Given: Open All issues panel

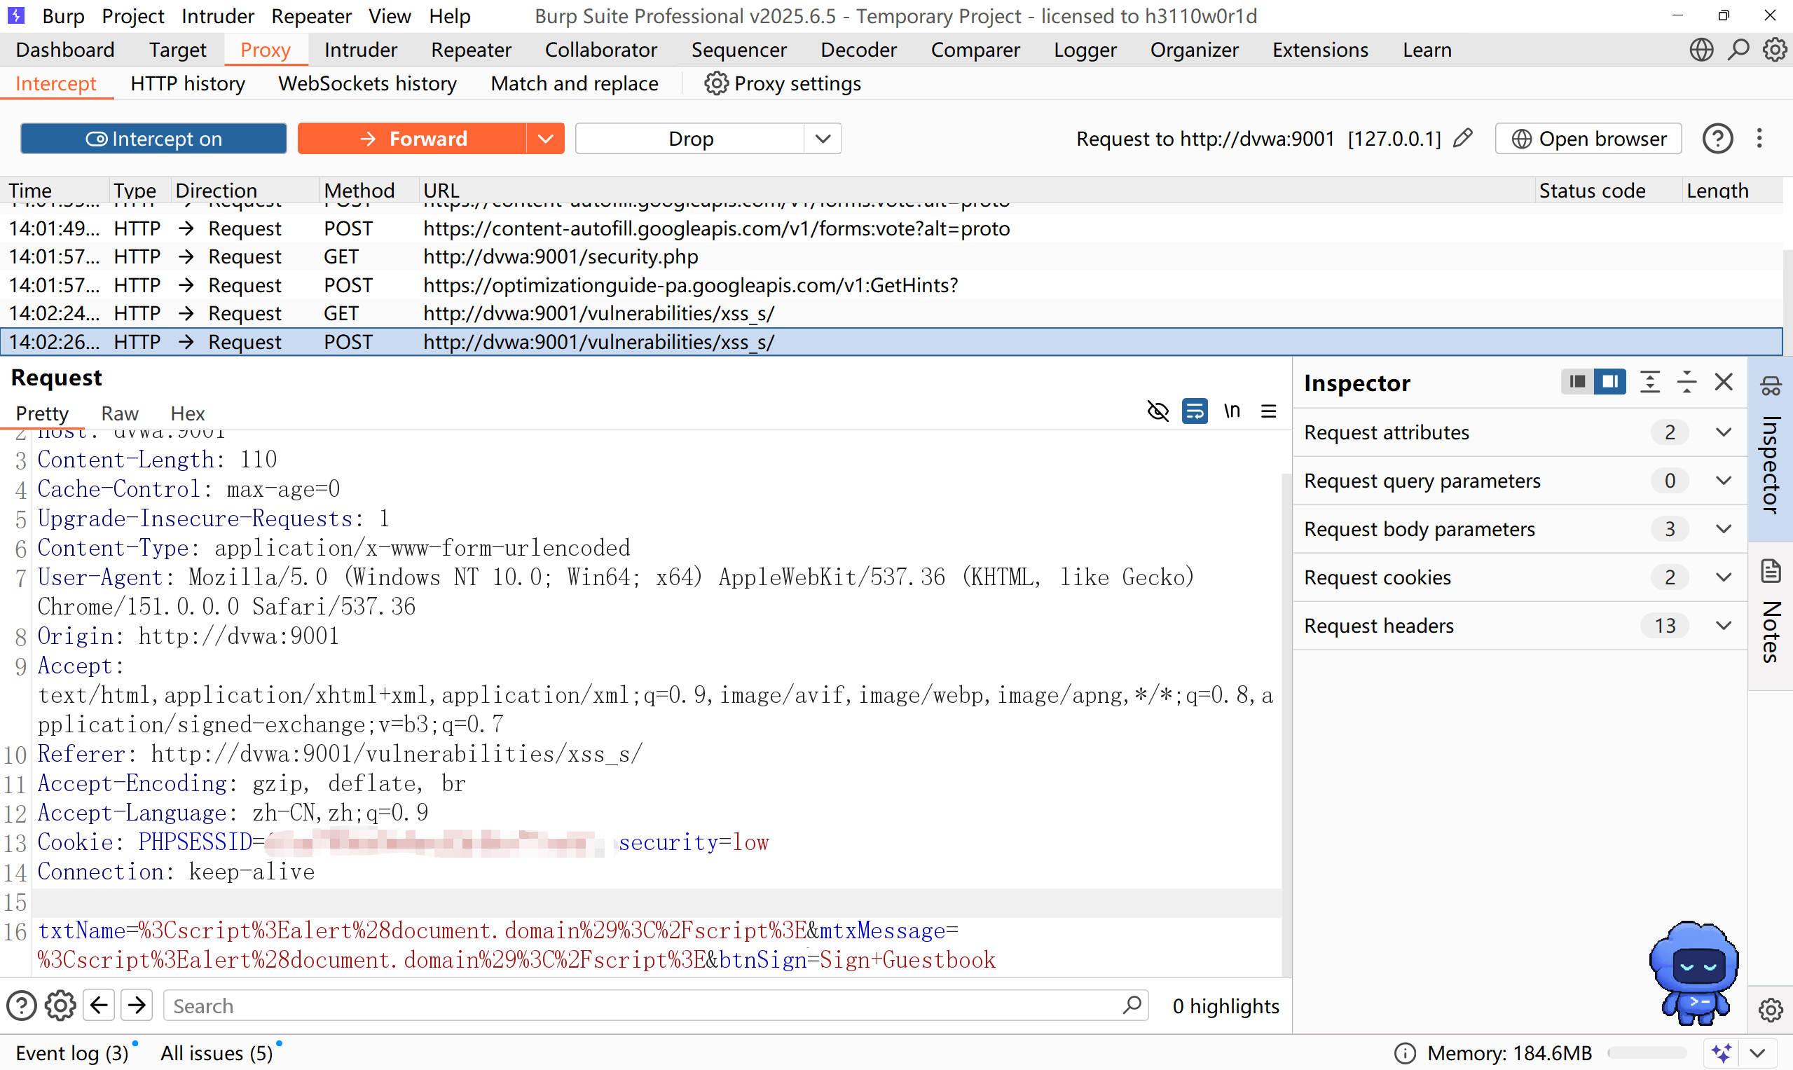Looking at the screenshot, I should [217, 1053].
